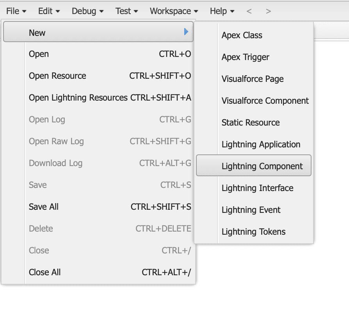The height and width of the screenshot is (315, 349).
Task: Choose Save All from the menu
Action: pyautogui.click(x=98, y=207)
